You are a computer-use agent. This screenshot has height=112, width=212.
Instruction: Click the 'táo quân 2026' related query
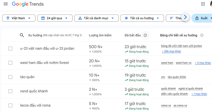tap(177, 77)
